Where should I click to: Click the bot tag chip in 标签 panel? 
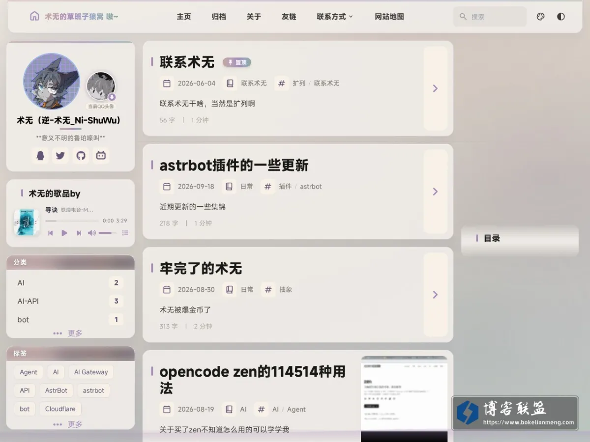pyautogui.click(x=25, y=409)
